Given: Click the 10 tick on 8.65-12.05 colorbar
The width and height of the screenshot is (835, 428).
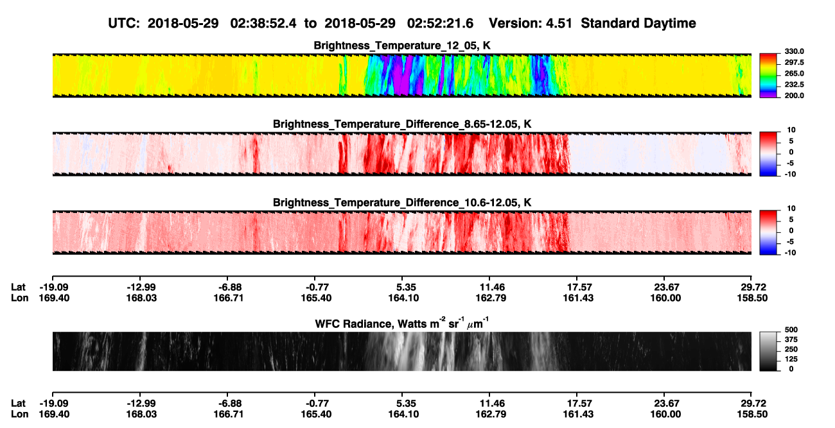Looking at the screenshot, I should 791,130.
